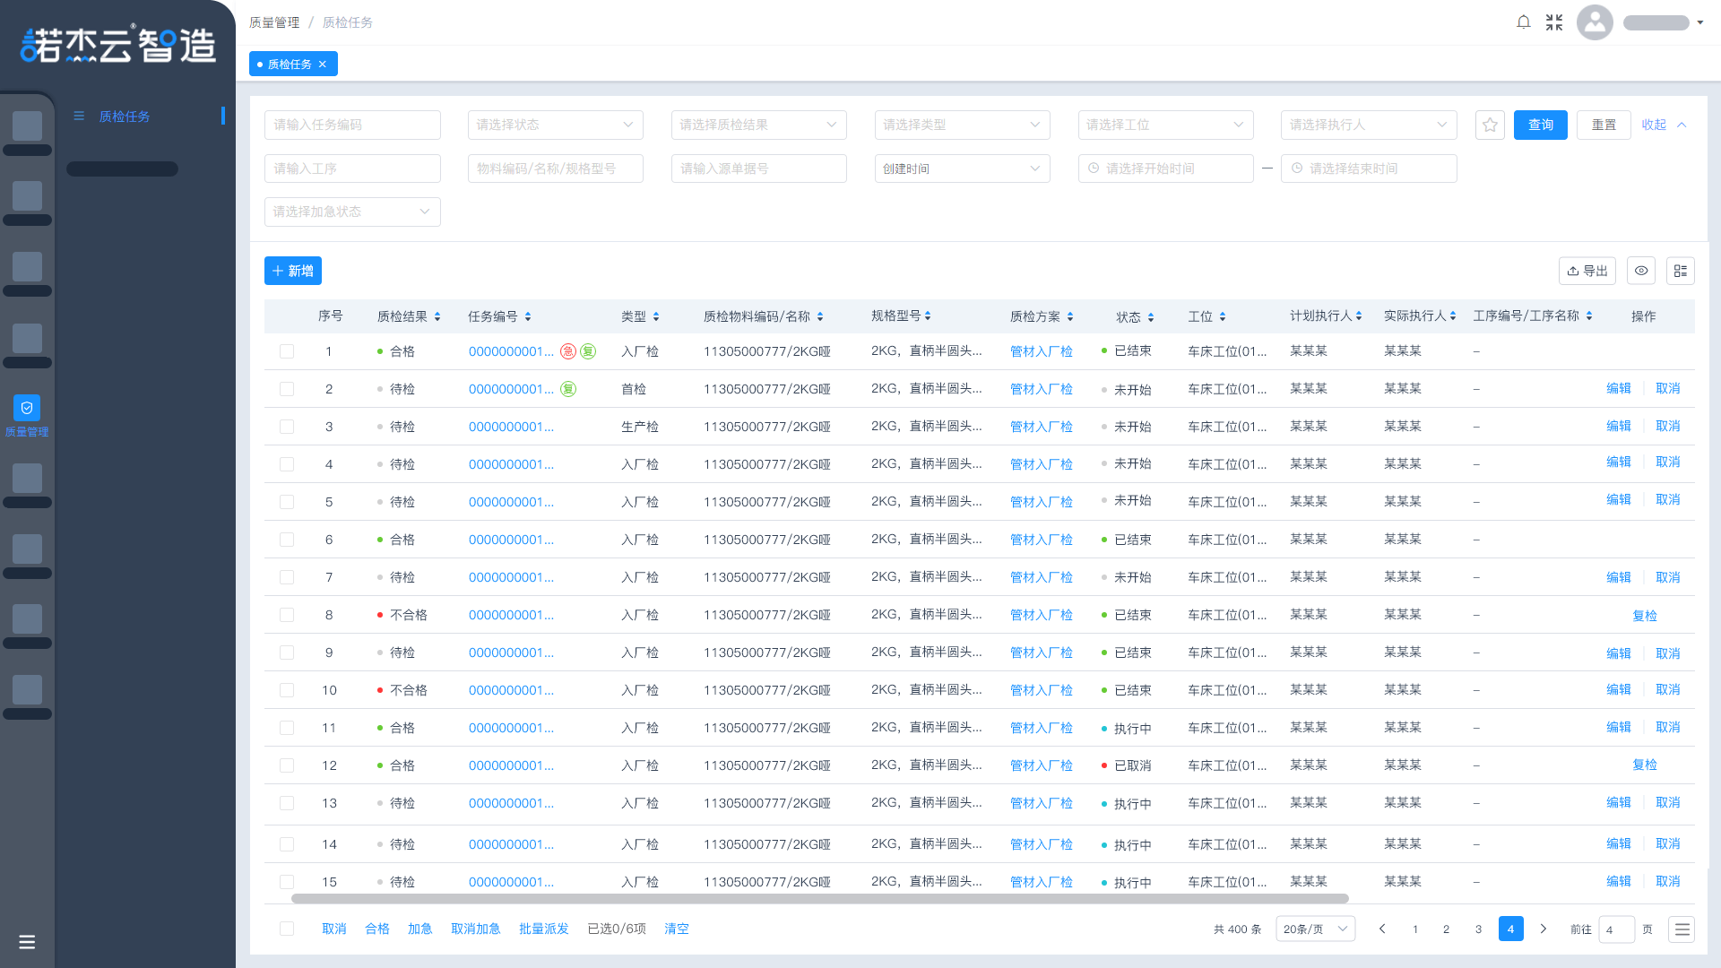Click the hamburger menu at sidebar bottom

(27, 942)
